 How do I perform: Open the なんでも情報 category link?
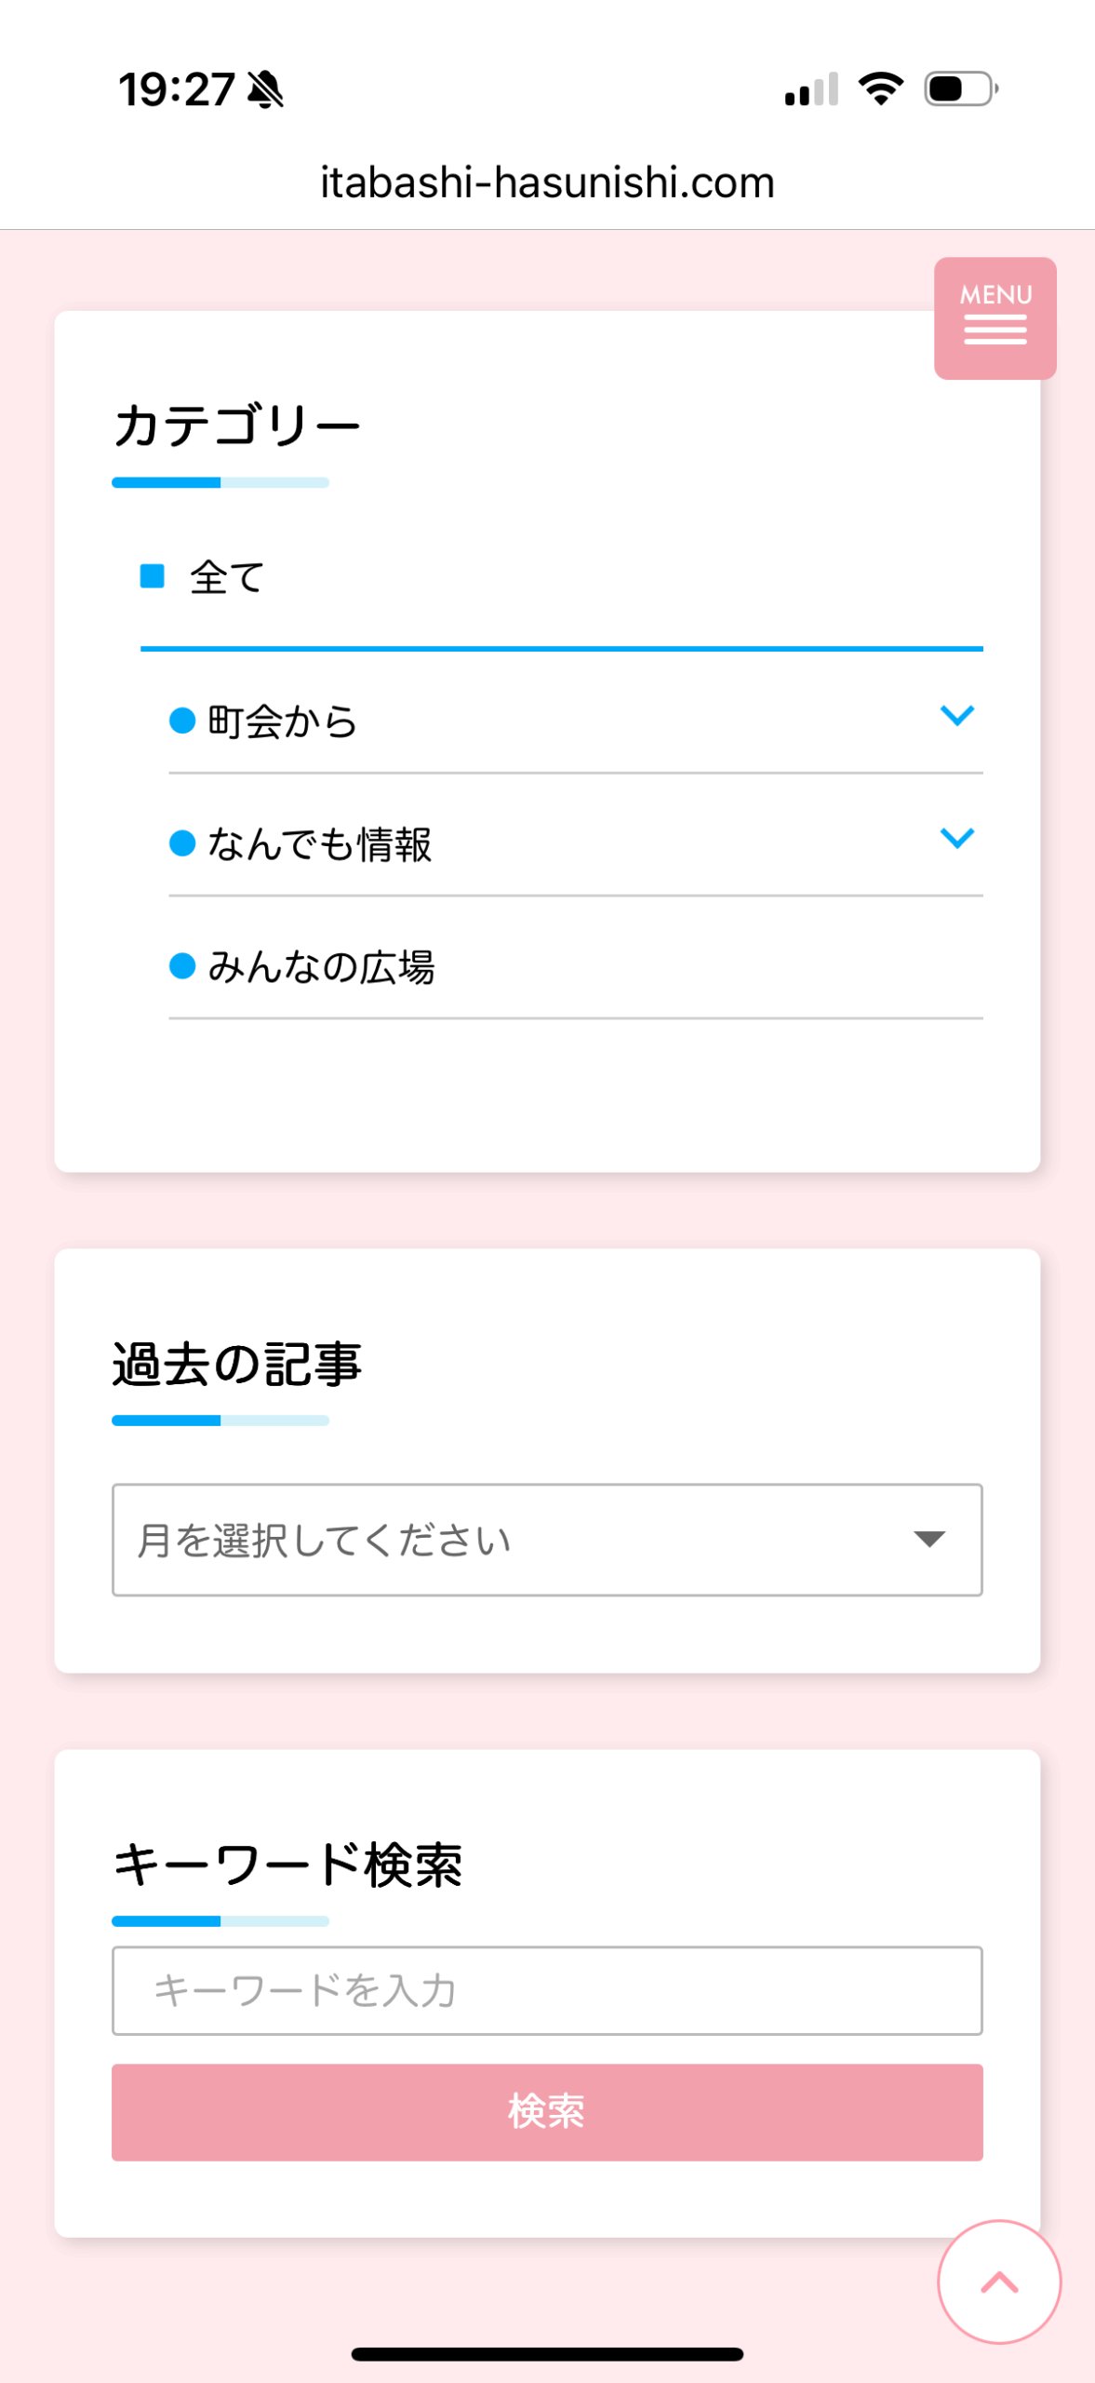[x=320, y=844]
